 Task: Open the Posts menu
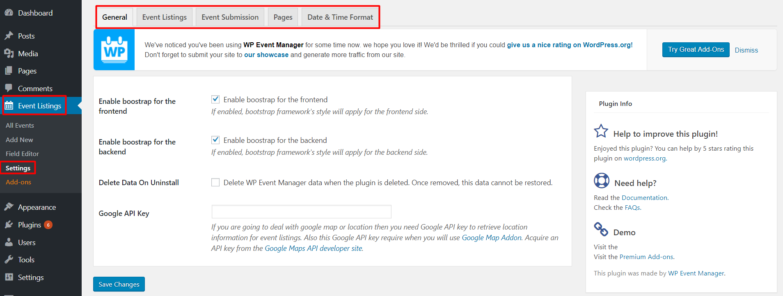(26, 36)
